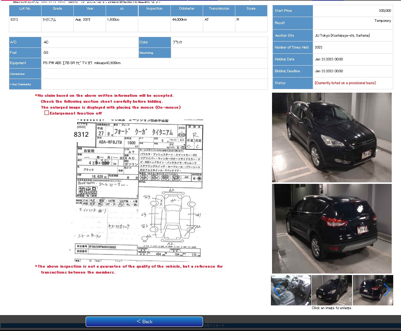The height and width of the screenshot is (331, 401).
Task: Click the left arrow to view previous thumbnails
Action: [x=276, y=290]
